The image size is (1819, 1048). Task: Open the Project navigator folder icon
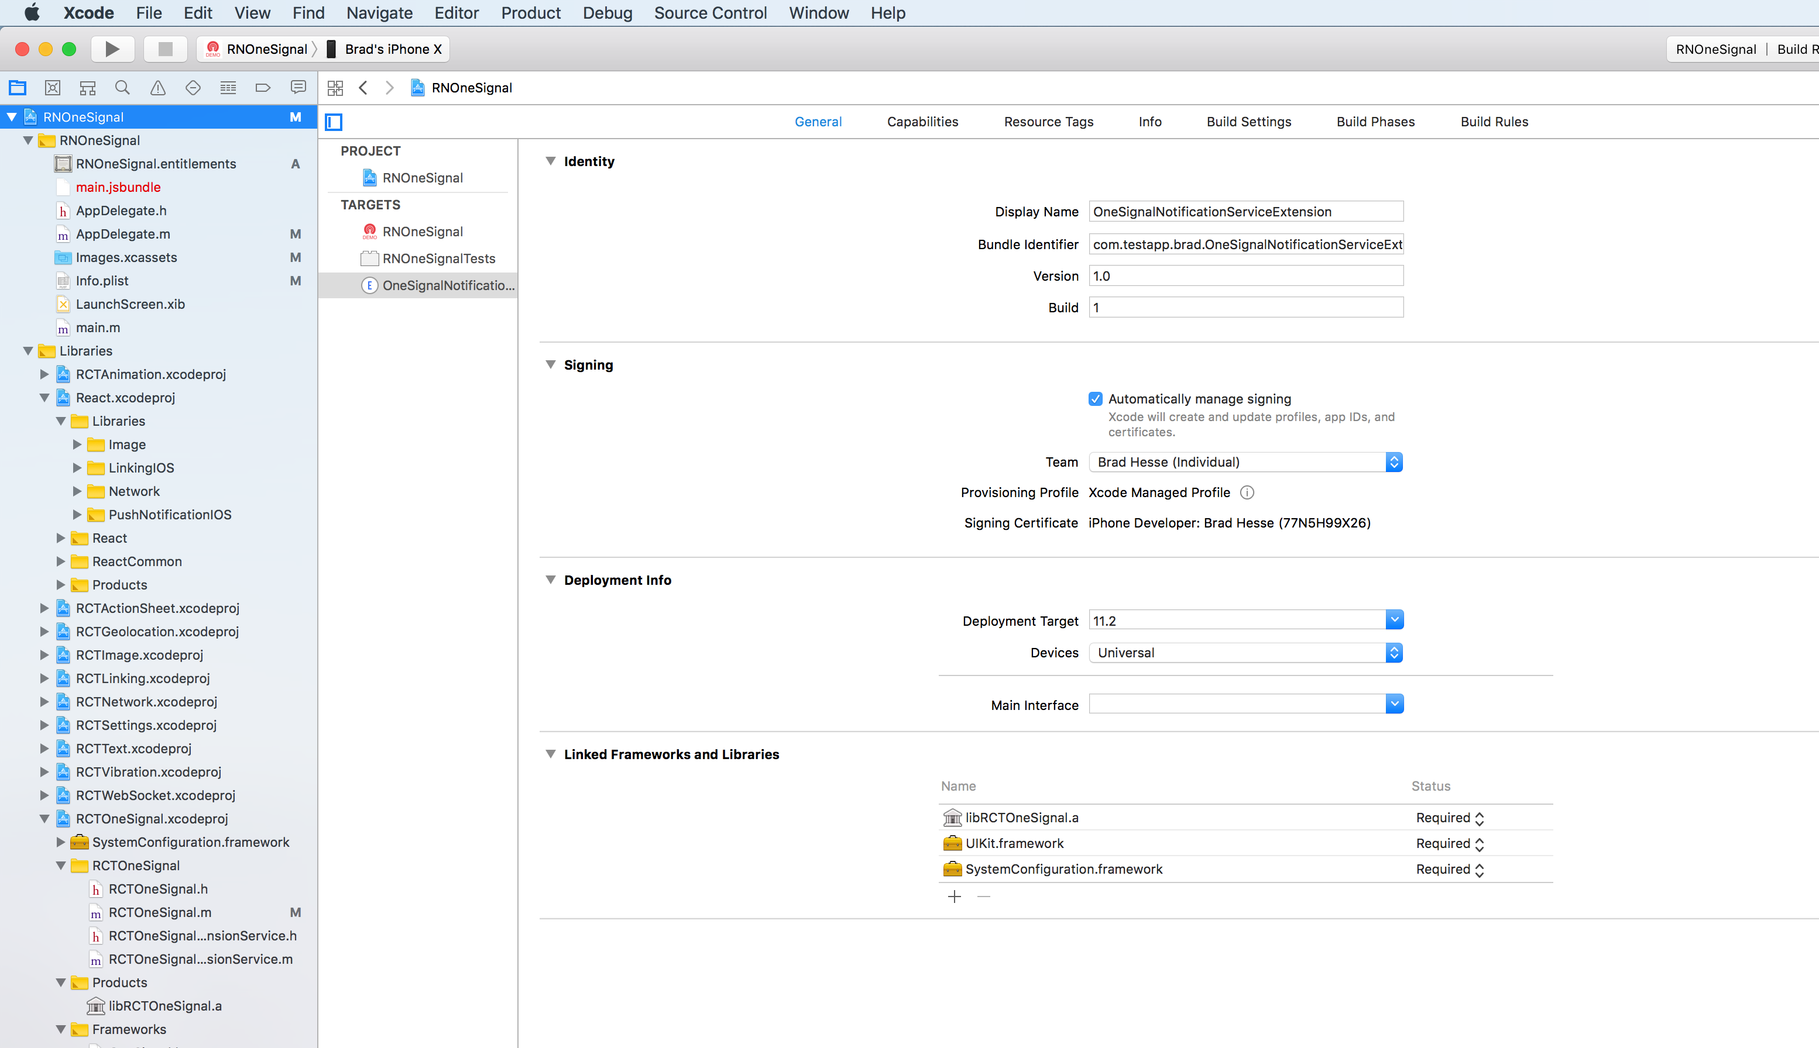pyautogui.click(x=18, y=88)
